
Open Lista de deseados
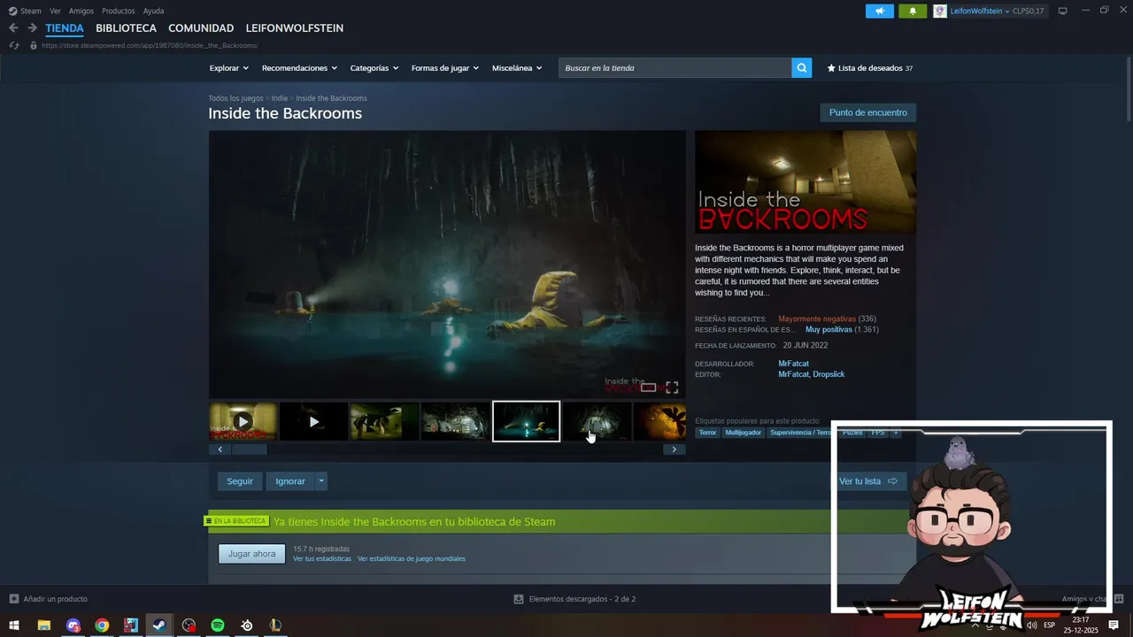pos(869,68)
